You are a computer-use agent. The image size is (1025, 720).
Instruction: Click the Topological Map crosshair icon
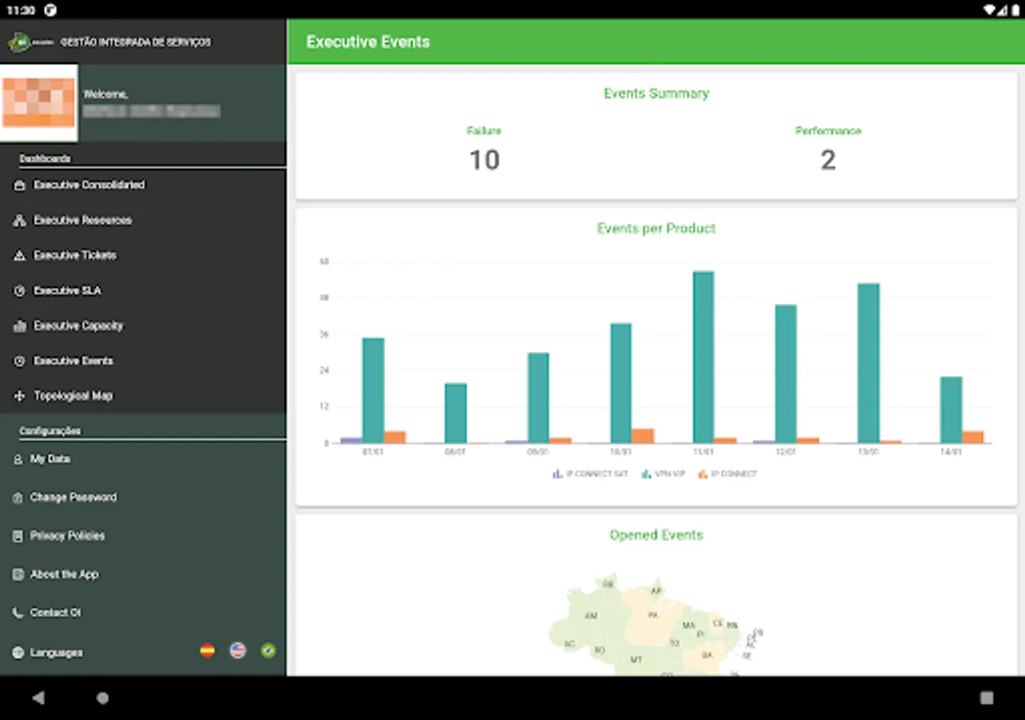(20, 396)
